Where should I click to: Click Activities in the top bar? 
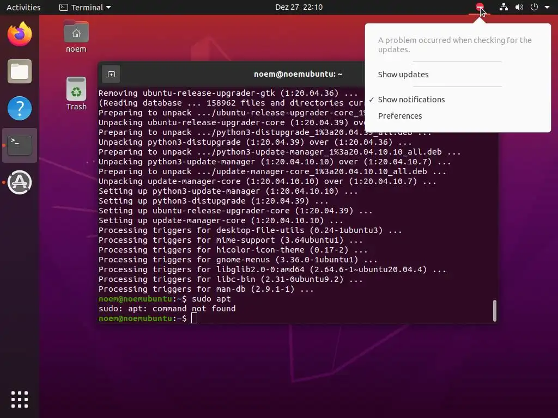[23, 7]
